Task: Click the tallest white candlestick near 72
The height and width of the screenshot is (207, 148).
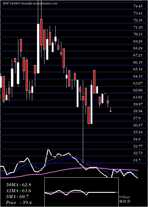Action: pyautogui.click(x=38, y=48)
